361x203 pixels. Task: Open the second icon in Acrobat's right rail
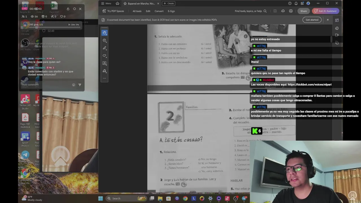(337, 28)
